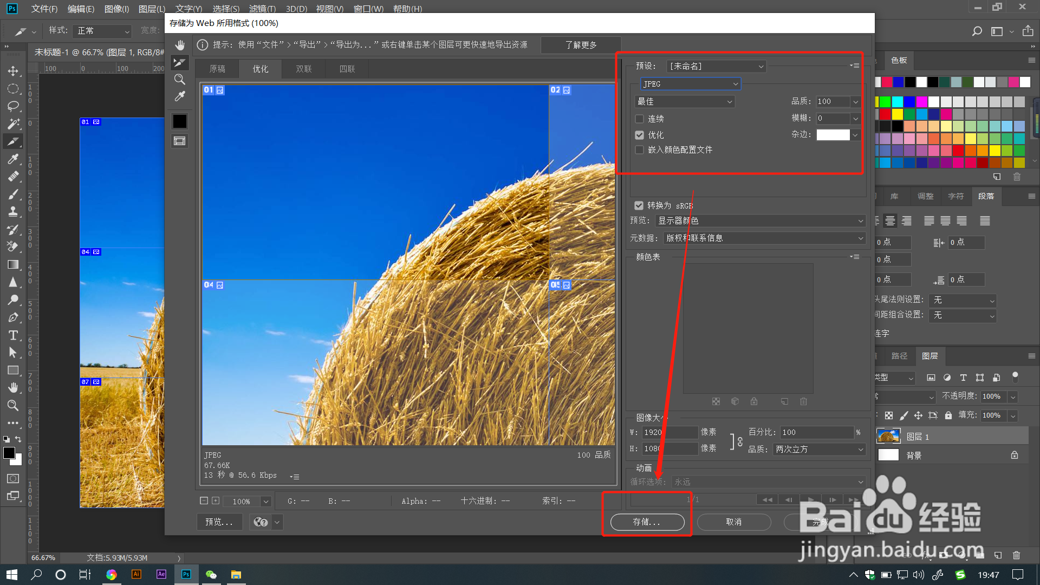Click the info icon beside the export tip
The width and height of the screenshot is (1040, 585).
202,45
